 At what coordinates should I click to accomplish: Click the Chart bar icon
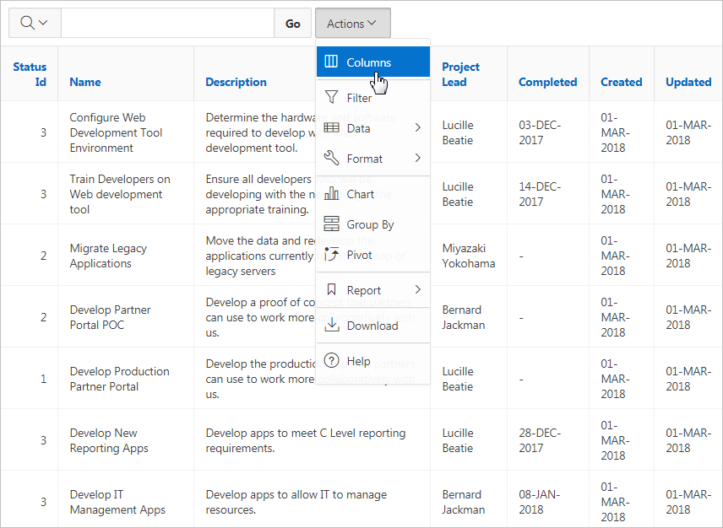click(x=331, y=194)
